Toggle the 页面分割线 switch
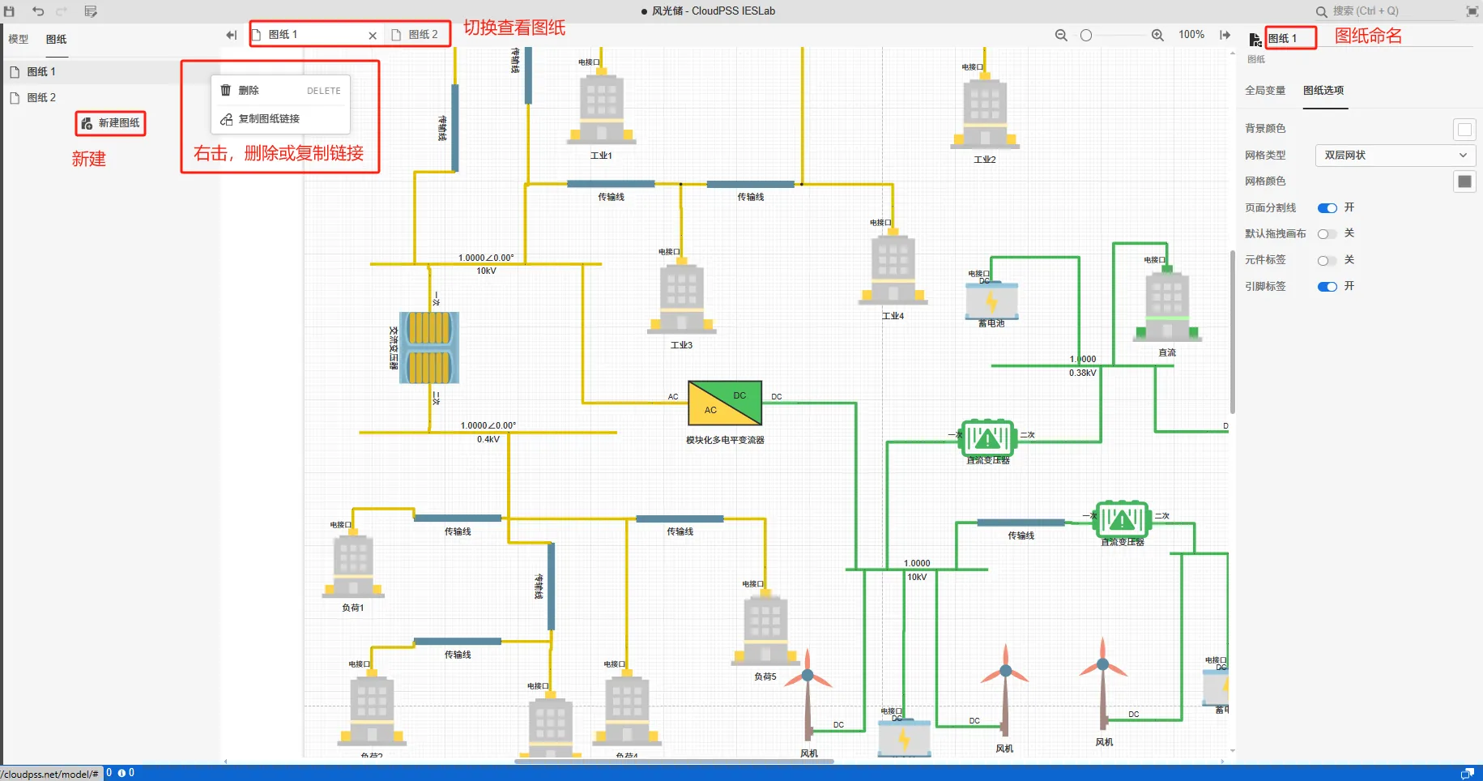 coord(1327,208)
